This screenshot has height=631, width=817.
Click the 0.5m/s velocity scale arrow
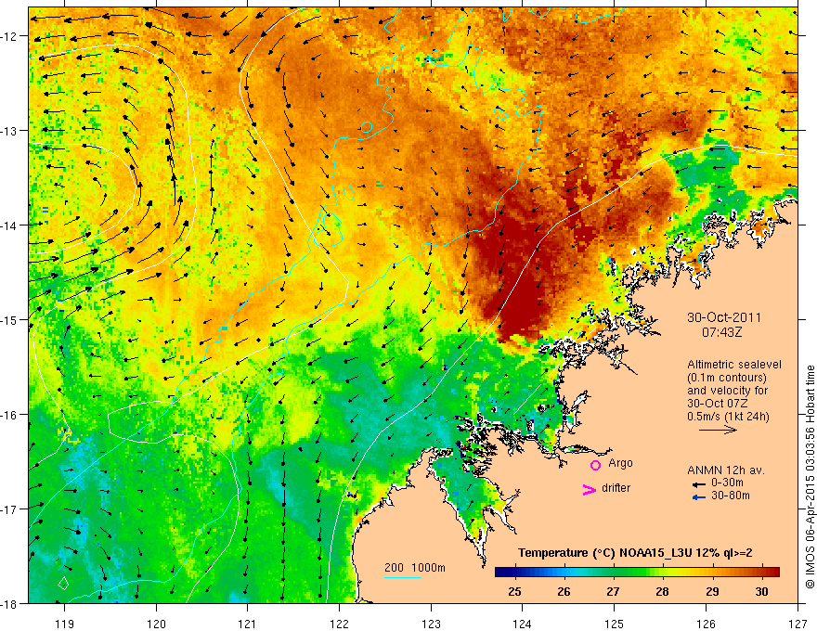[x=718, y=430]
